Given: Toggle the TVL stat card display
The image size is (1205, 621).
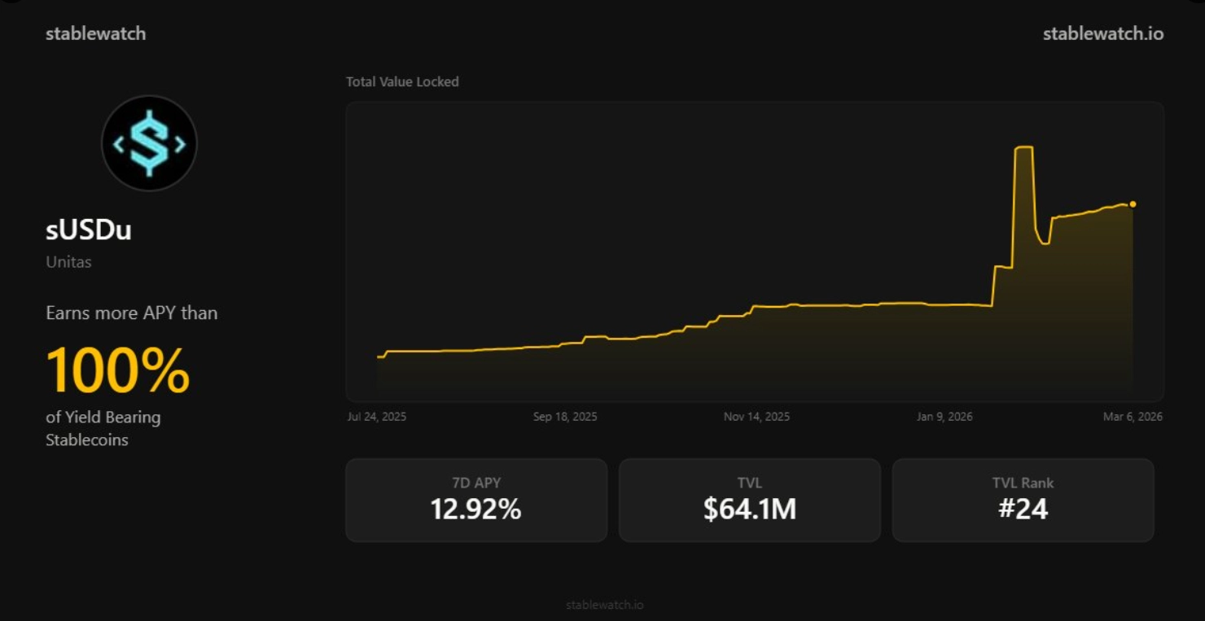Looking at the screenshot, I should 750,500.
